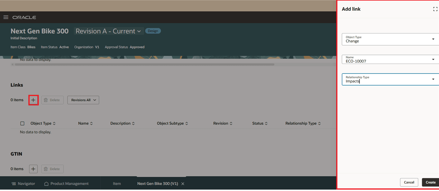This screenshot has height=191, width=439.
Task: Switch to the Item tab
Action: pos(117,184)
